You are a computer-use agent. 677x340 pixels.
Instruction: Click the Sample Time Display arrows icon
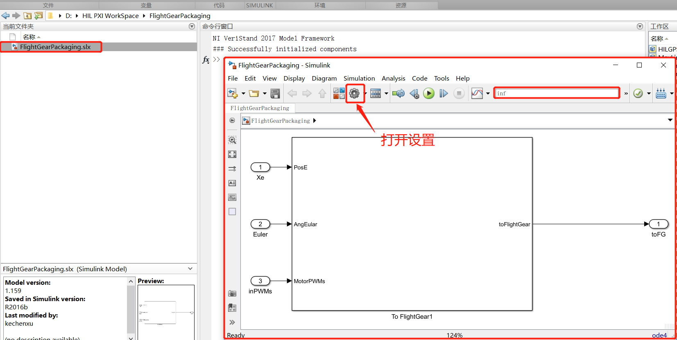click(x=232, y=169)
